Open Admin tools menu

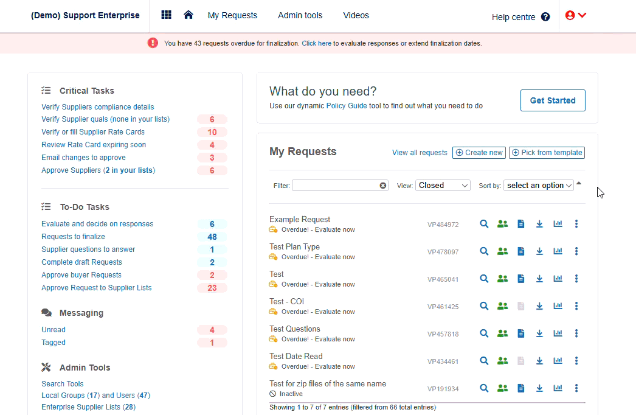click(300, 15)
